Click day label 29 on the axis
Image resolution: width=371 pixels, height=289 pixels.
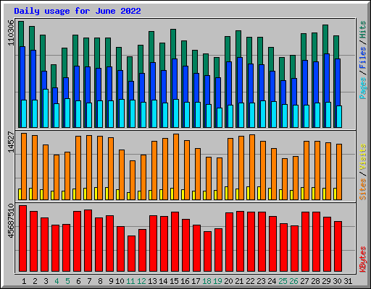coord(326,281)
